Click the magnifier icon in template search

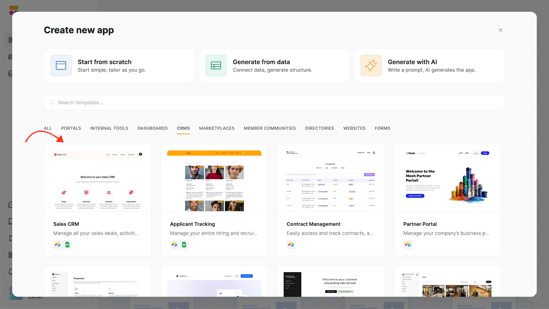coord(51,102)
